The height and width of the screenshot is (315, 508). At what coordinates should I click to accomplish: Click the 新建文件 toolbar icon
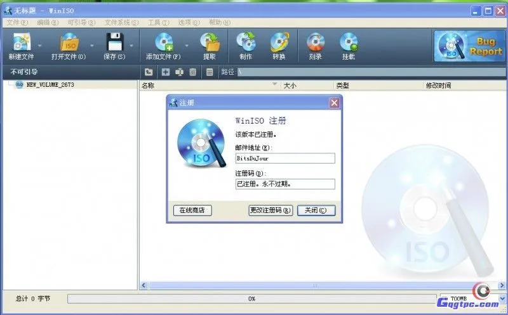(22, 42)
